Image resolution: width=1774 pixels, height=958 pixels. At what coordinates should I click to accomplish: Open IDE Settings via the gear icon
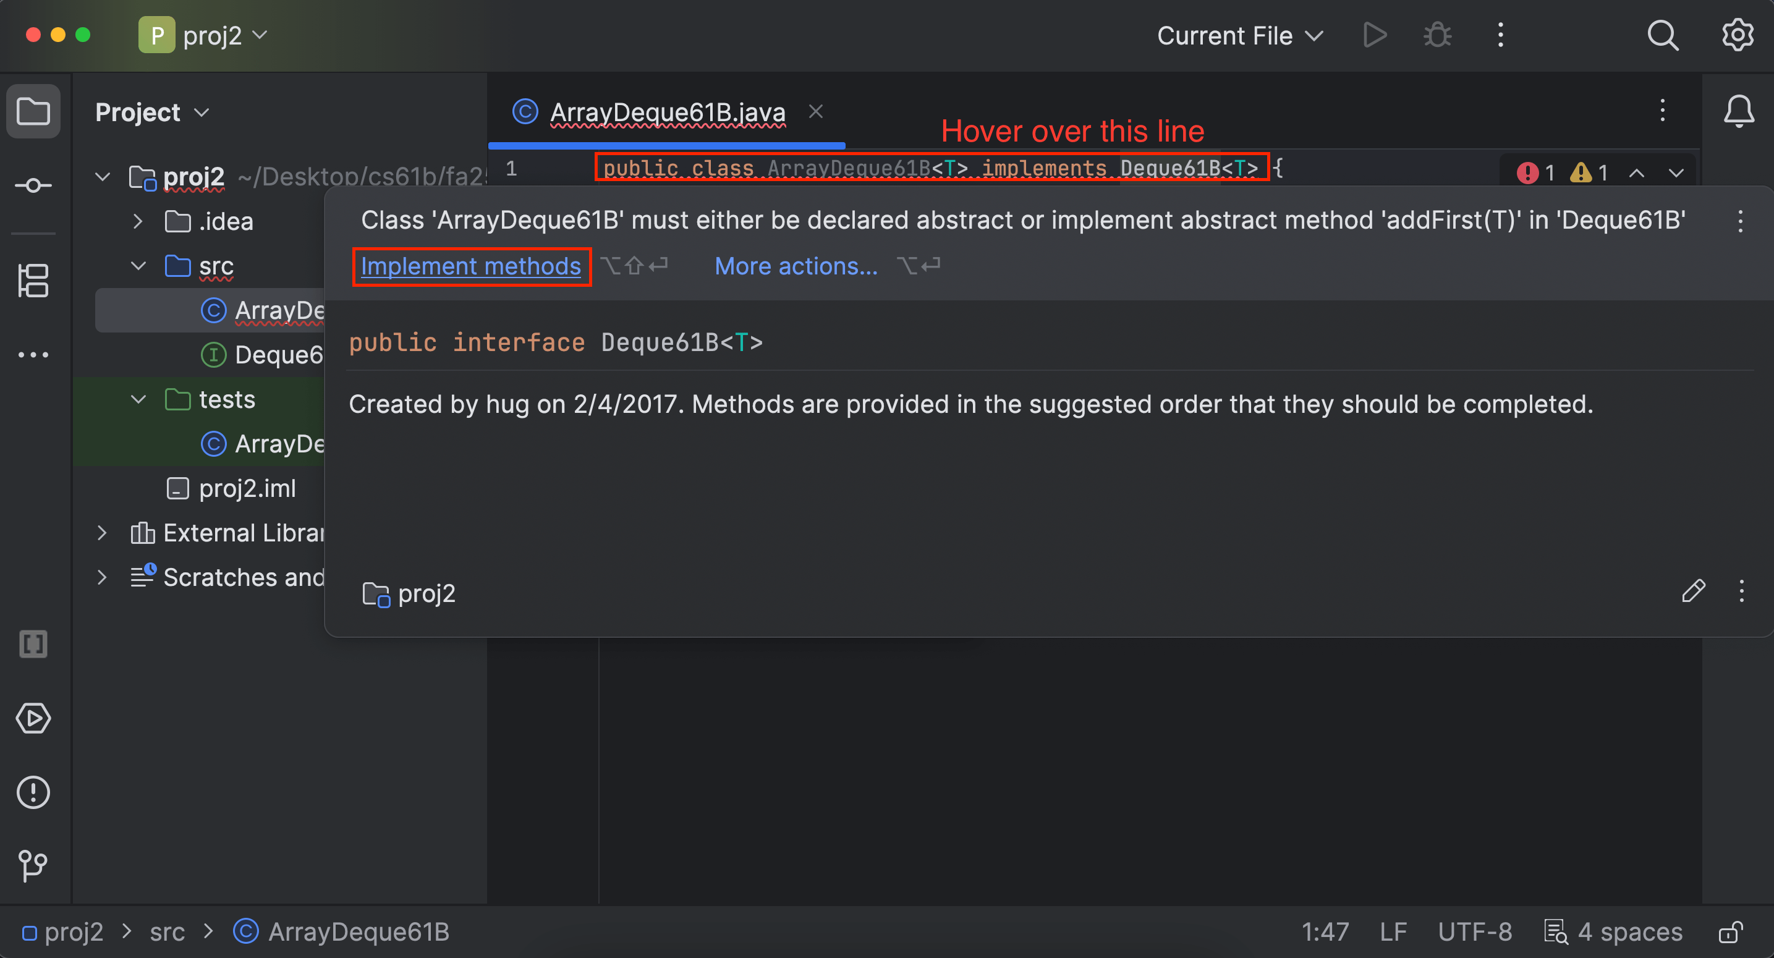[1737, 35]
